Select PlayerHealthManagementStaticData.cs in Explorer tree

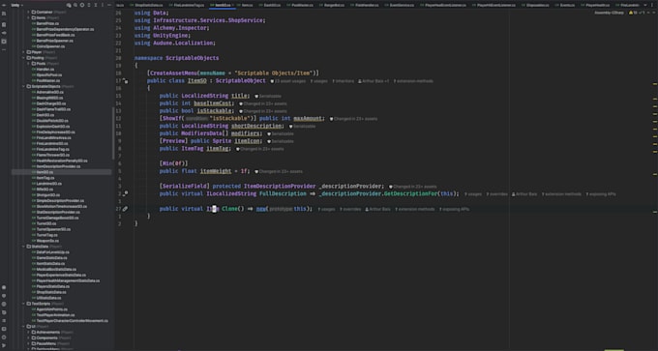pyautogui.click(x=67, y=280)
